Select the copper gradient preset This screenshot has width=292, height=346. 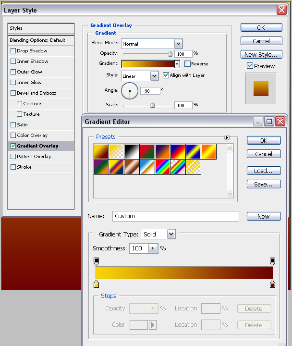point(132,167)
